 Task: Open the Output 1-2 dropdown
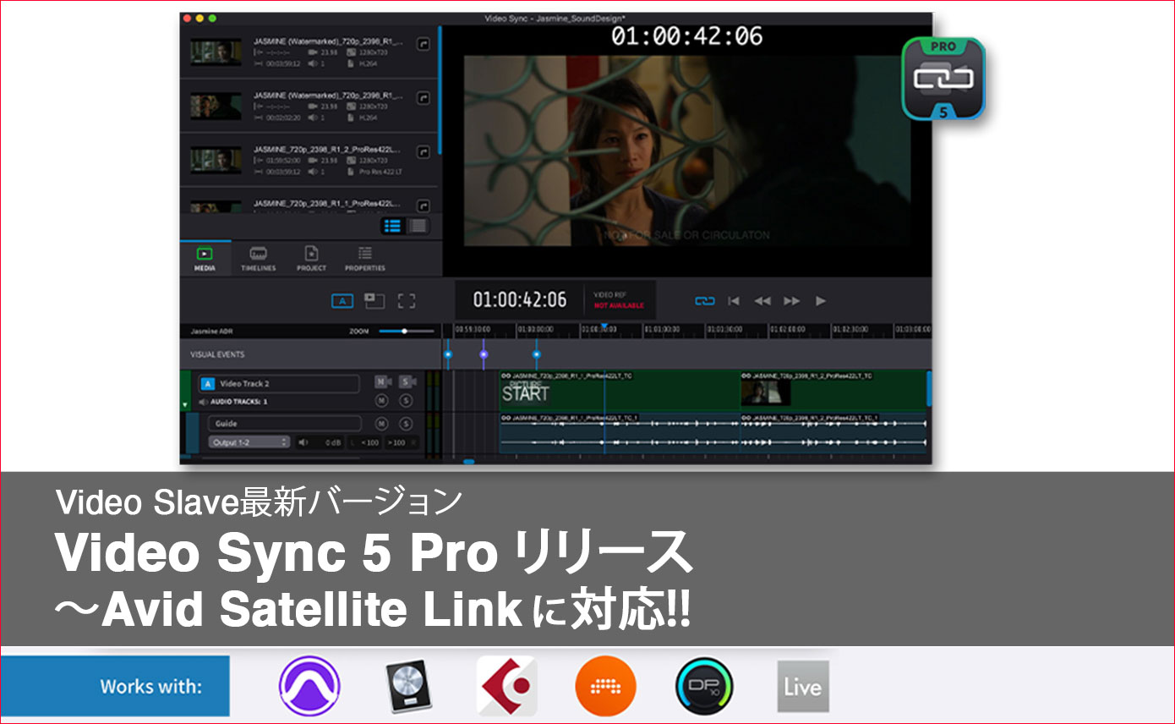point(249,442)
